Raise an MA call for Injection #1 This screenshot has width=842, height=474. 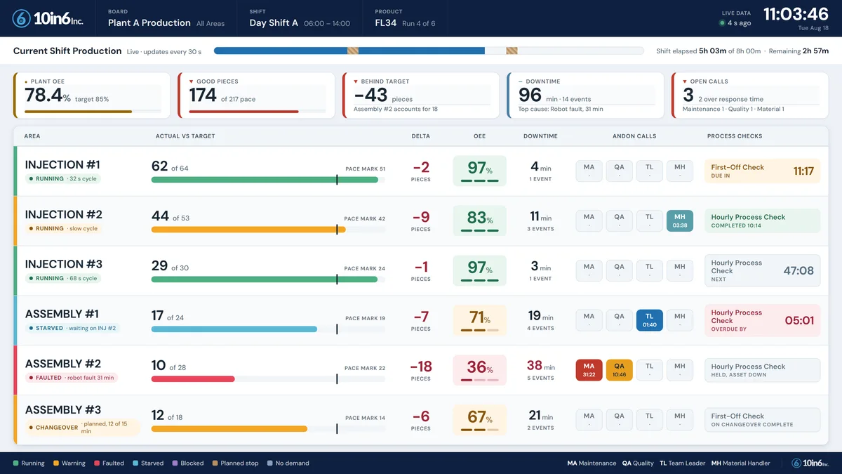pos(589,171)
